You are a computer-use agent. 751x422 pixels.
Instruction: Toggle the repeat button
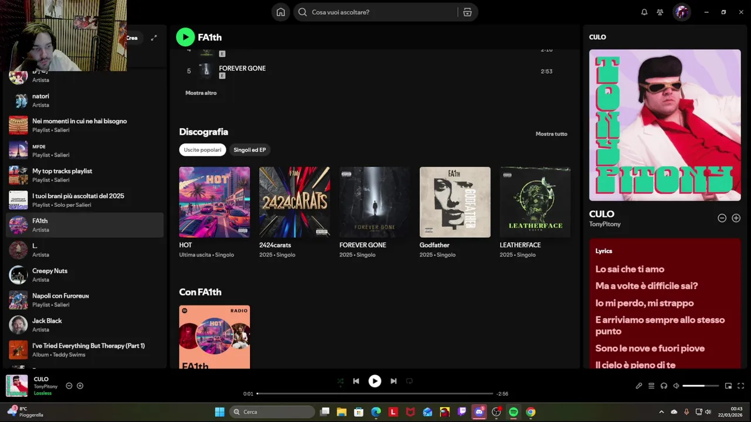pyautogui.click(x=410, y=381)
